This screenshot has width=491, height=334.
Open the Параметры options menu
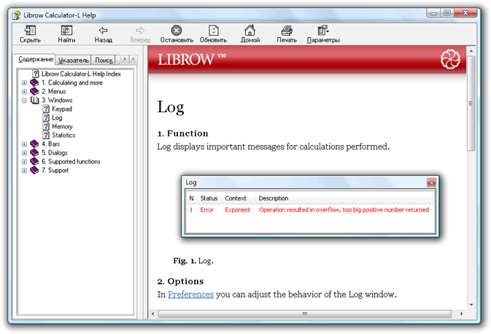tap(323, 34)
